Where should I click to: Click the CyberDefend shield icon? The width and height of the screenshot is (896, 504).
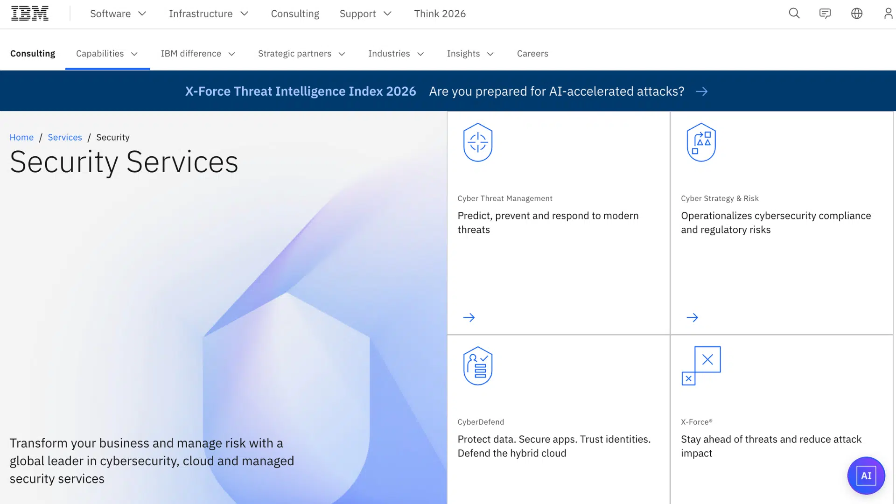pos(478,366)
